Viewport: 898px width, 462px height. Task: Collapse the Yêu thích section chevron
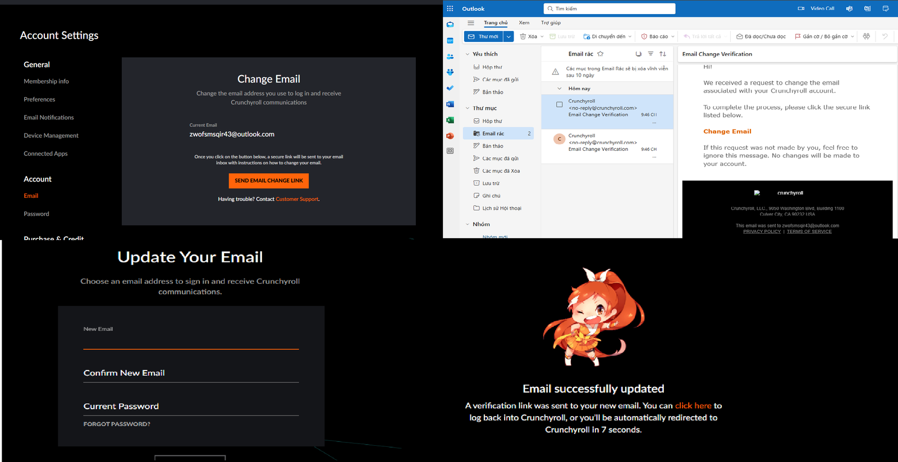468,54
